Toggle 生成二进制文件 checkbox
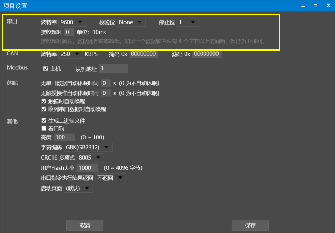 tap(44, 121)
